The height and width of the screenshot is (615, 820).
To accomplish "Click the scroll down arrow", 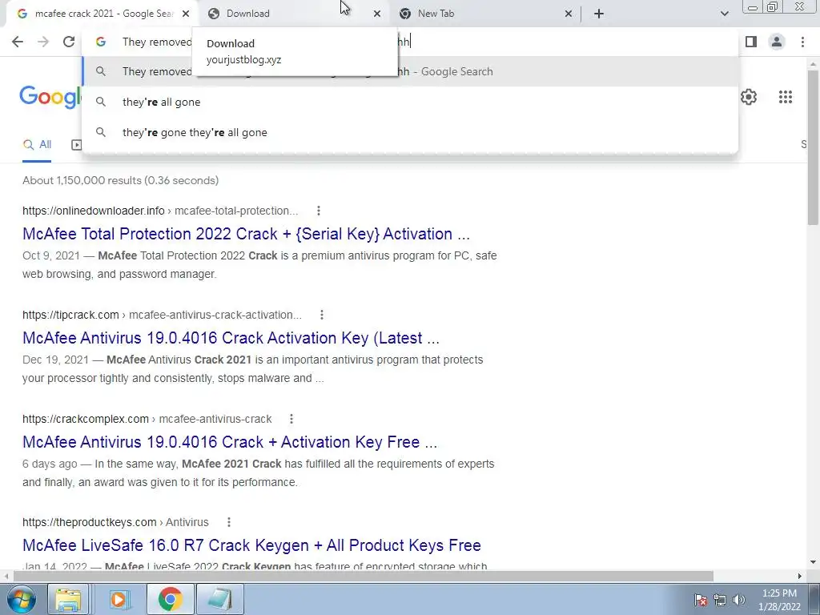I will [x=813, y=562].
